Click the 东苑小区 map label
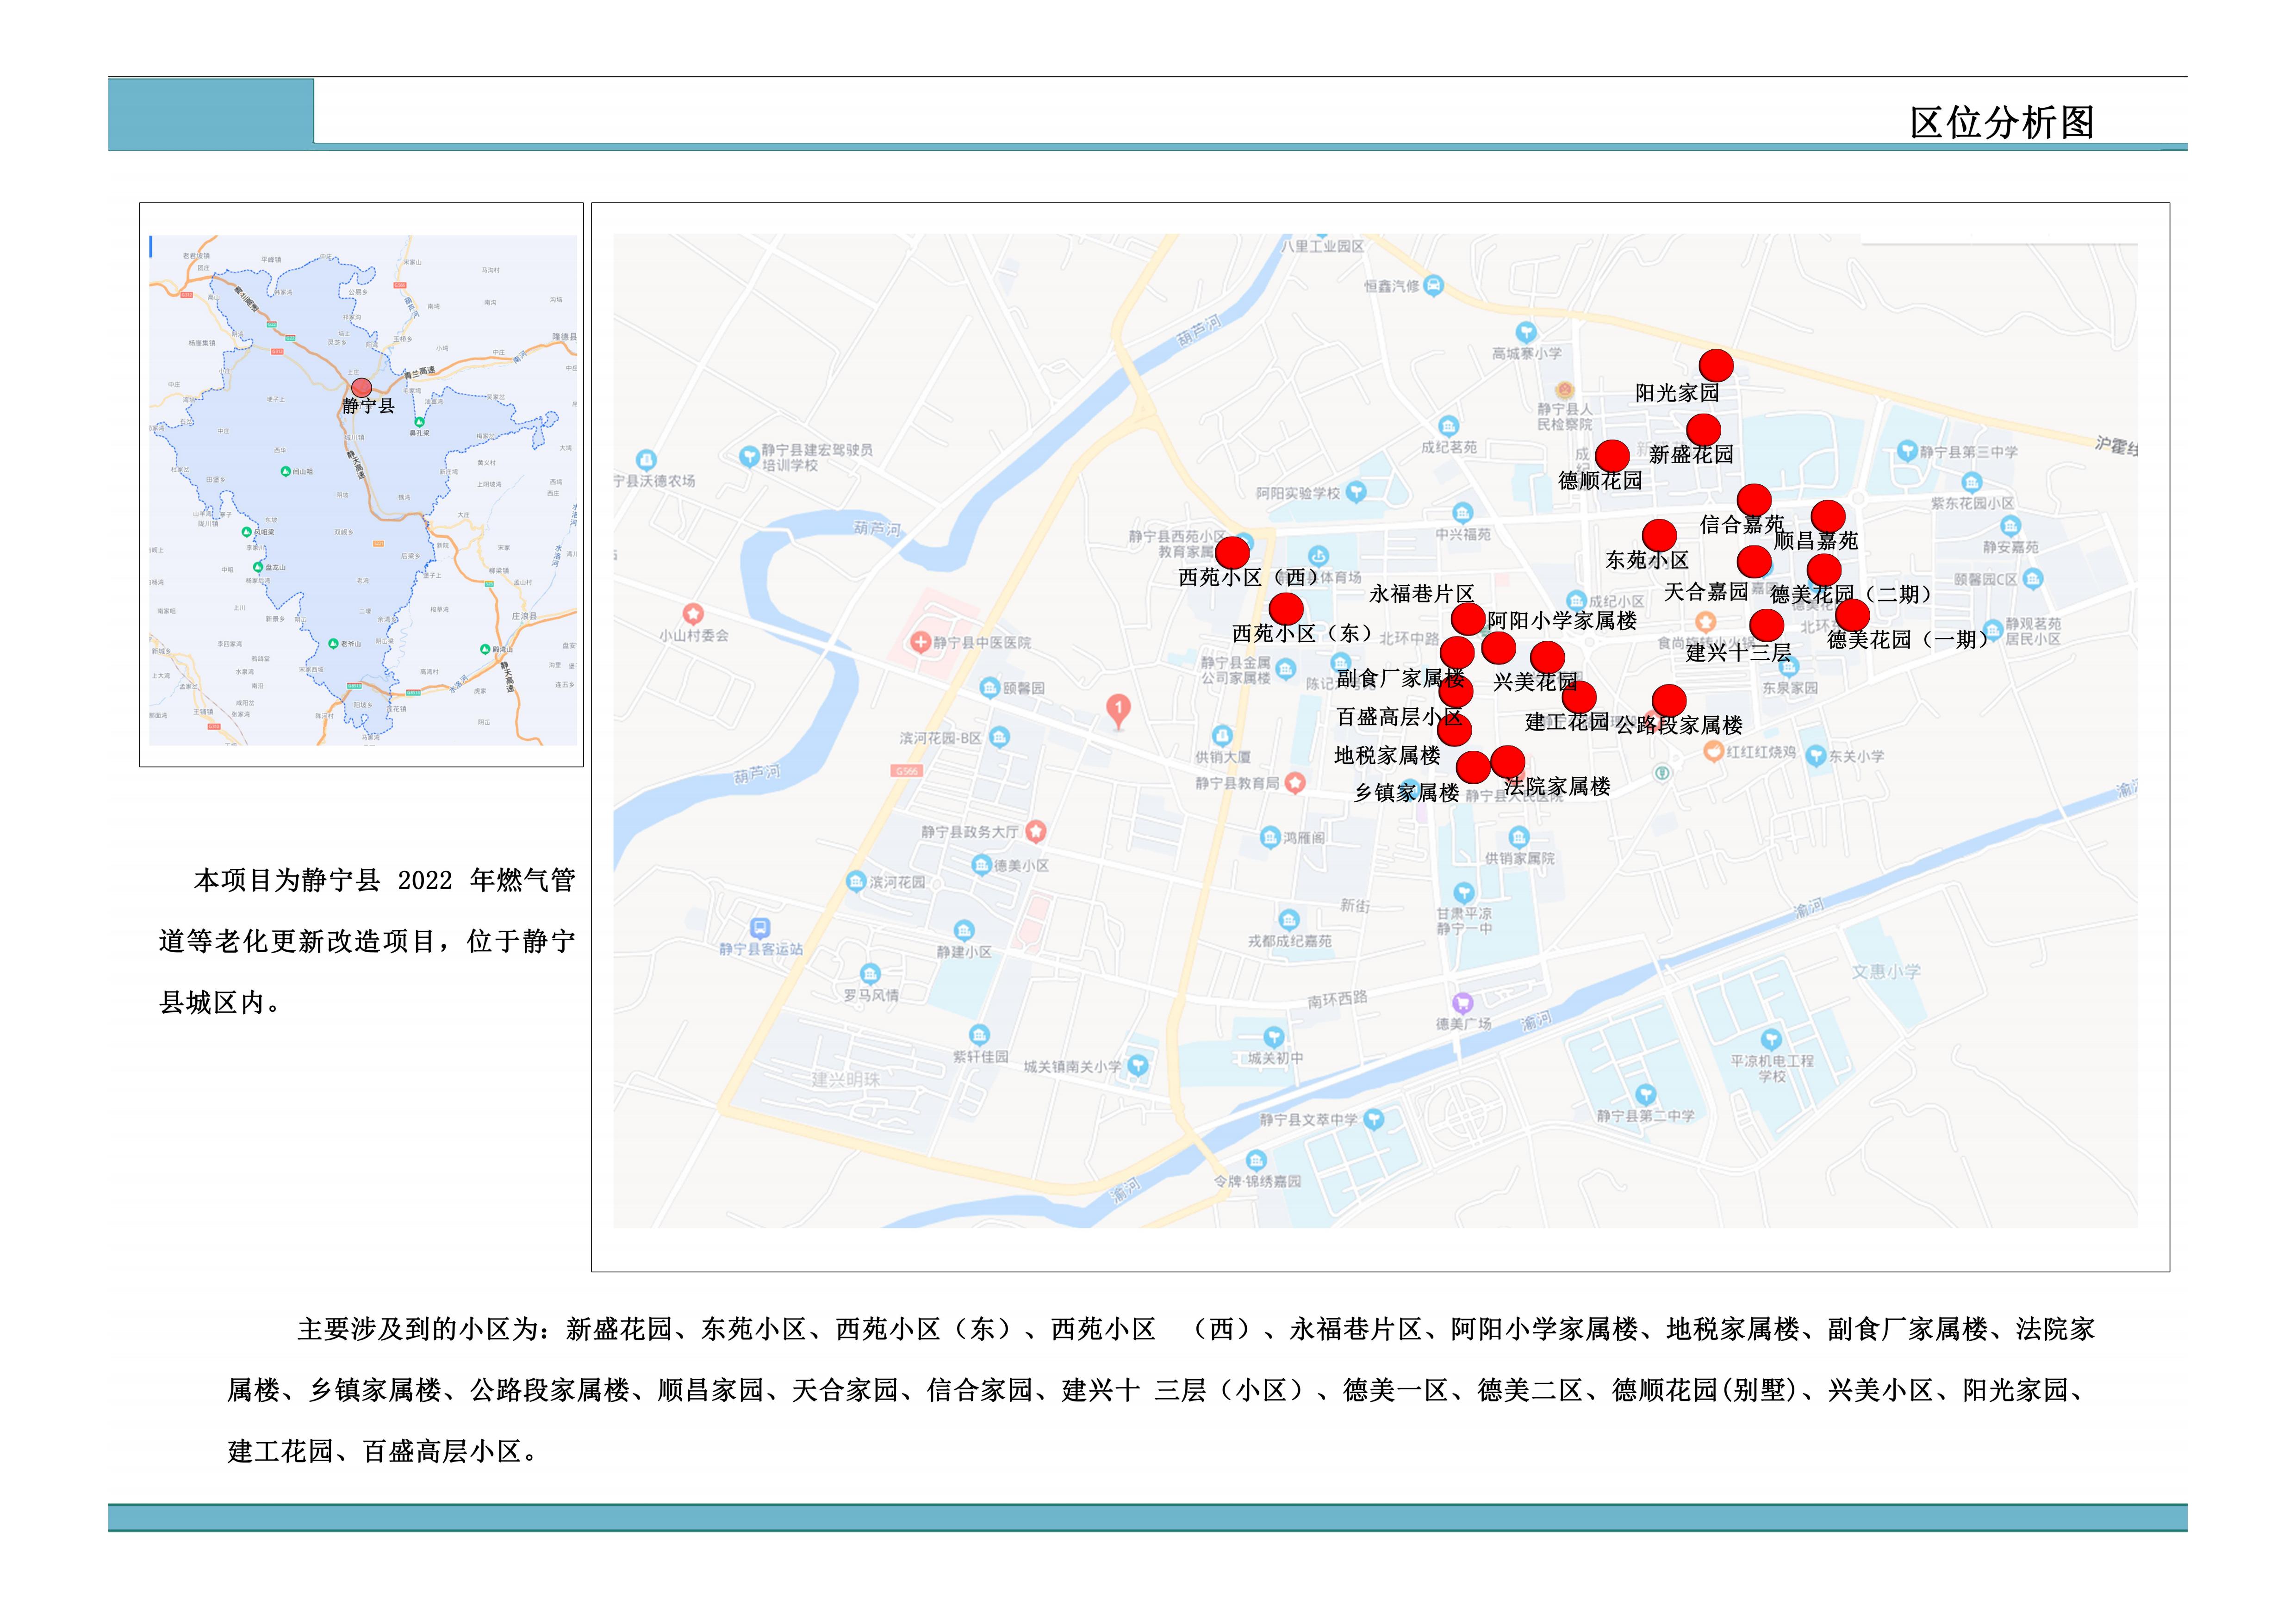The height and width of the screenshot is (1623, 2296). click(1647, 561)
